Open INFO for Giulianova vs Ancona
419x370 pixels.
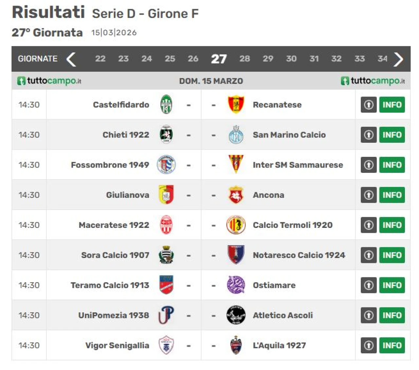pos(392,195)
